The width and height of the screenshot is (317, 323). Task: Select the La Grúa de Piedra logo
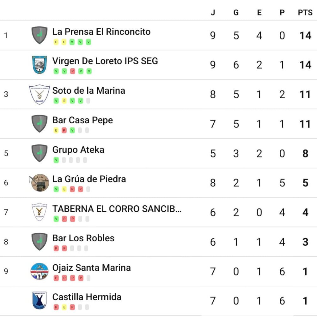click(x=40, y=183)
